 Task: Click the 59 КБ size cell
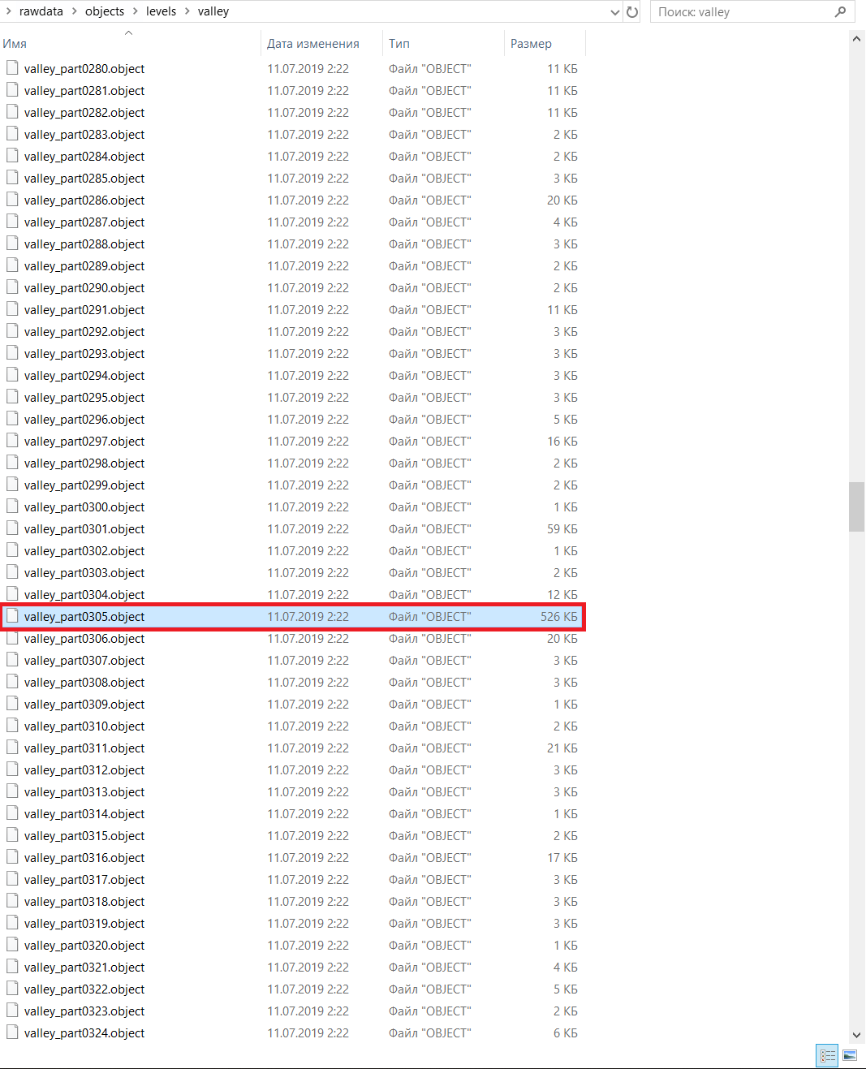(562, 528)
